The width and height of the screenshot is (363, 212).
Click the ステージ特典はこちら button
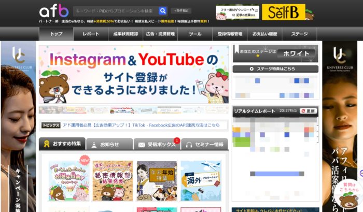[275, 68]
